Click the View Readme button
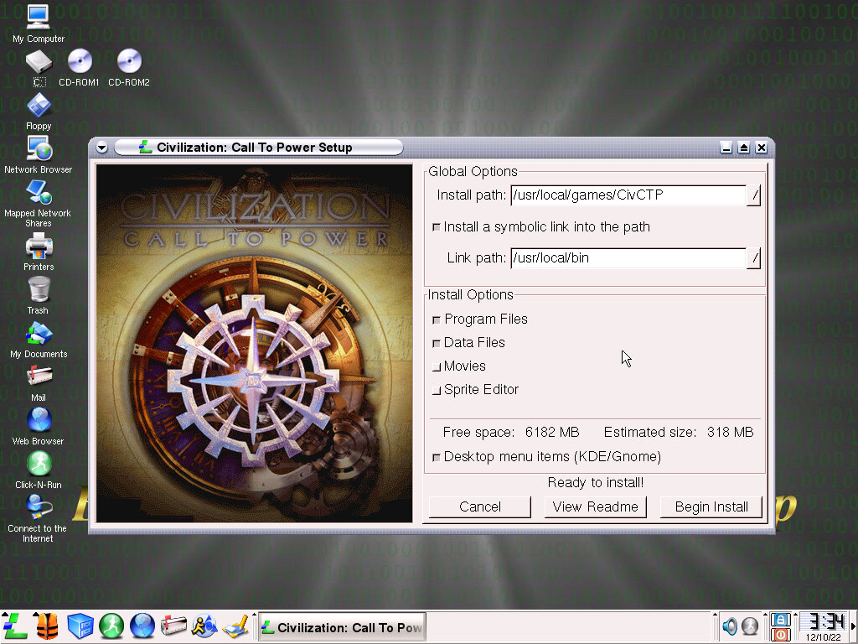Image resolution: width=858 pixels, height=644 pixels. click(595, 506)
